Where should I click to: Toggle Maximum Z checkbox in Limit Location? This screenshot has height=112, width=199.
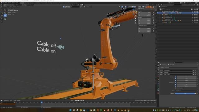pyautogui.click(x=176, y=86)
